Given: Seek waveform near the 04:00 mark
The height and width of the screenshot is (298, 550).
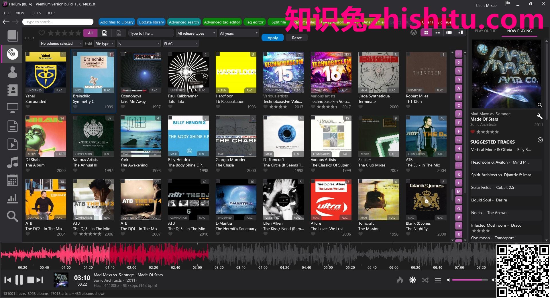Looking at the screenshot, I should pyautogui.click(x=263, y=255).
